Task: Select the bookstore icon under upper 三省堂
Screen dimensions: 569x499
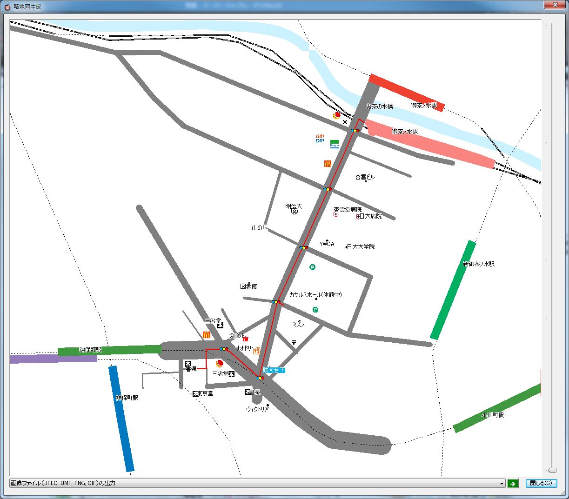Action: tap(221, 326)
